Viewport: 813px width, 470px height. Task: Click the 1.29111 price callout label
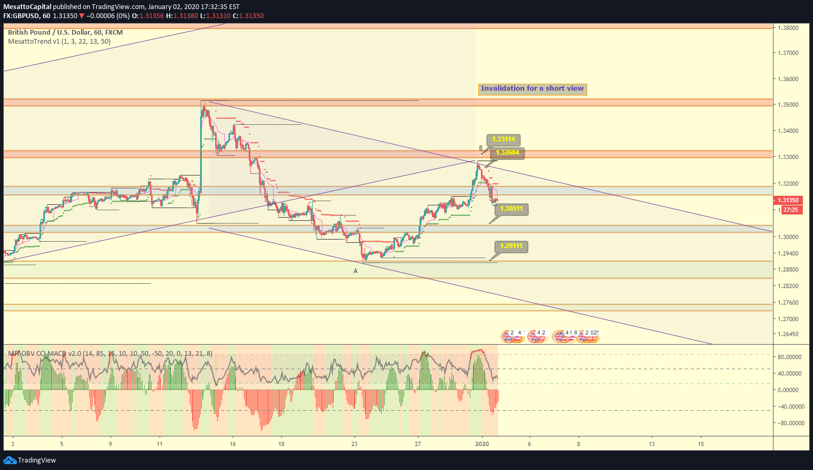pyautogui.click(x=511, y=246)
